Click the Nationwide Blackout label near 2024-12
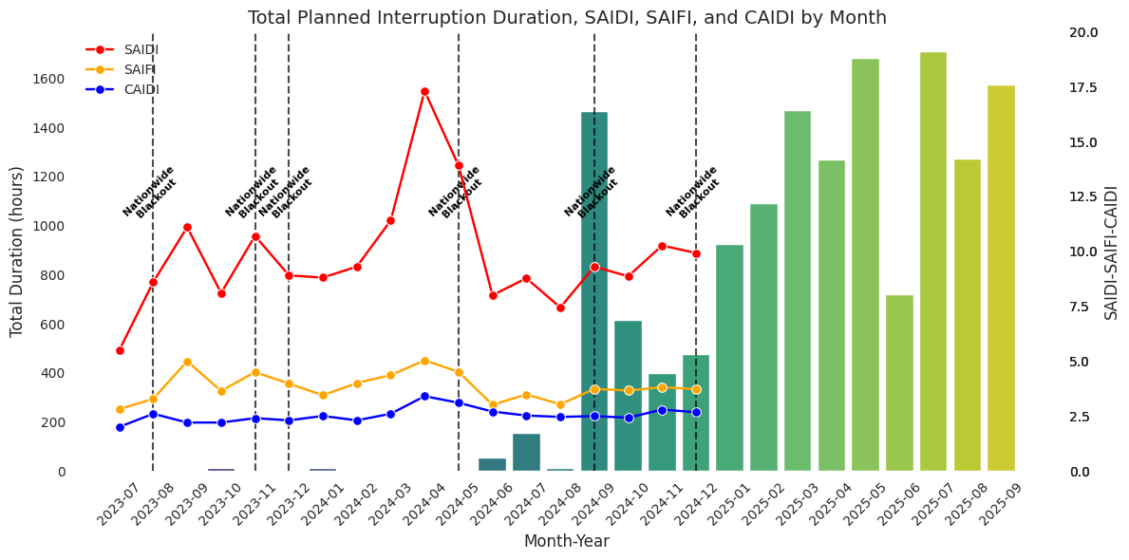Viewport: 1129px width, 560px height. pos(692,193)
